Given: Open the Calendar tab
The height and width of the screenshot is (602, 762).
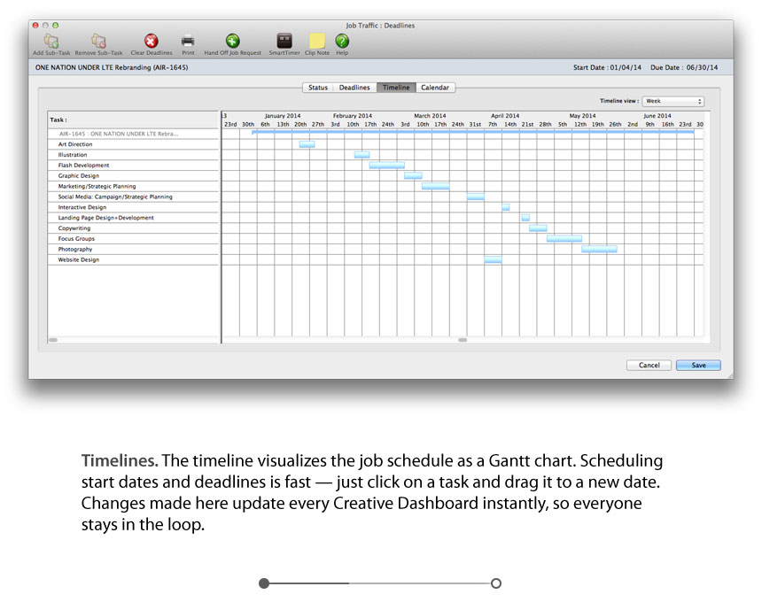Looking at the screenshot, I should click(434, 88).
